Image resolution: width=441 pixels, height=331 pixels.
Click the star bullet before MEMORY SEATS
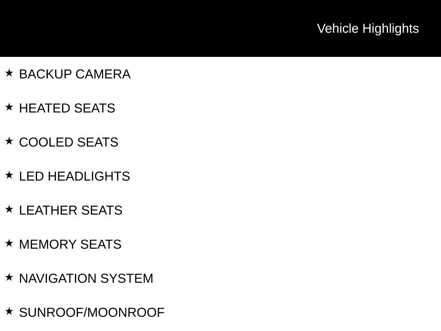tap(9, 243)
